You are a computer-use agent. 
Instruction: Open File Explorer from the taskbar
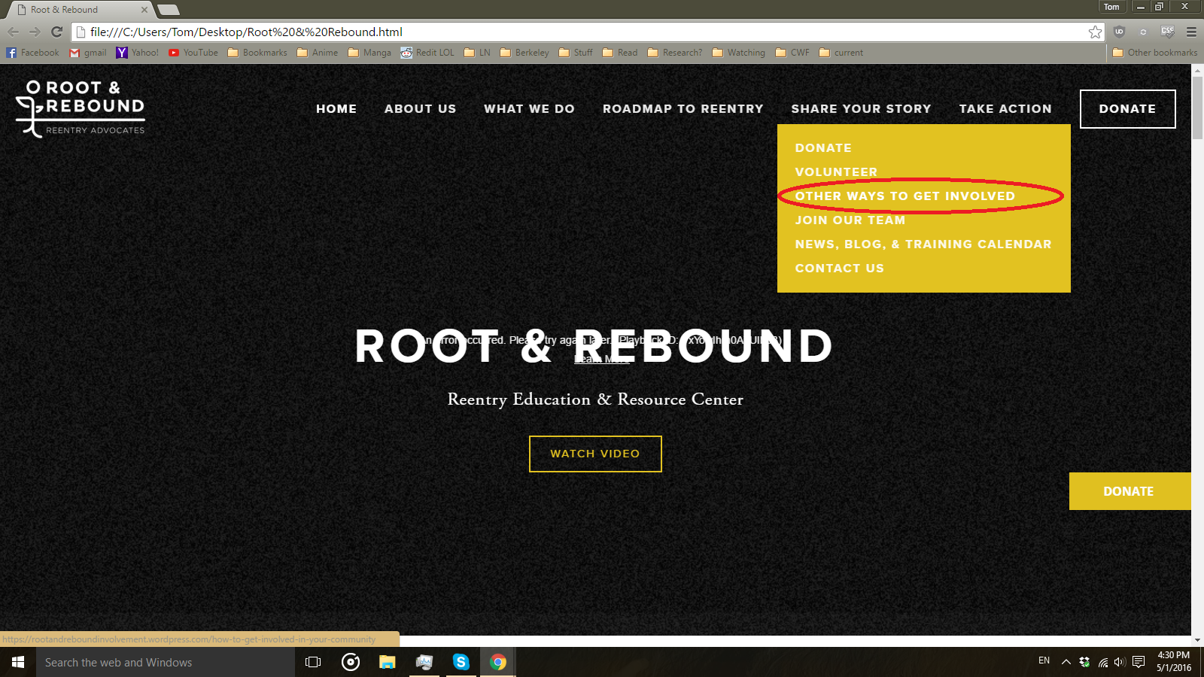[x=387, y=662]
